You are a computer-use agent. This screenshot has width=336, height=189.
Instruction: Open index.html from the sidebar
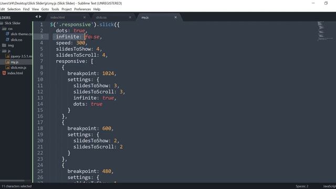(x=15, y=73)
